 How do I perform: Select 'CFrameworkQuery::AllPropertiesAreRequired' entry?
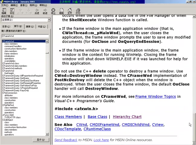point(23,76)
